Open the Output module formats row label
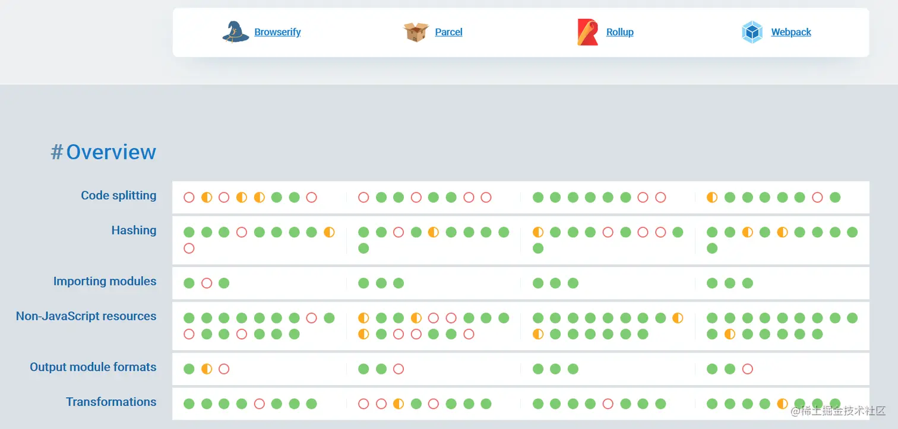898x429 pixels. click(93, 367)
